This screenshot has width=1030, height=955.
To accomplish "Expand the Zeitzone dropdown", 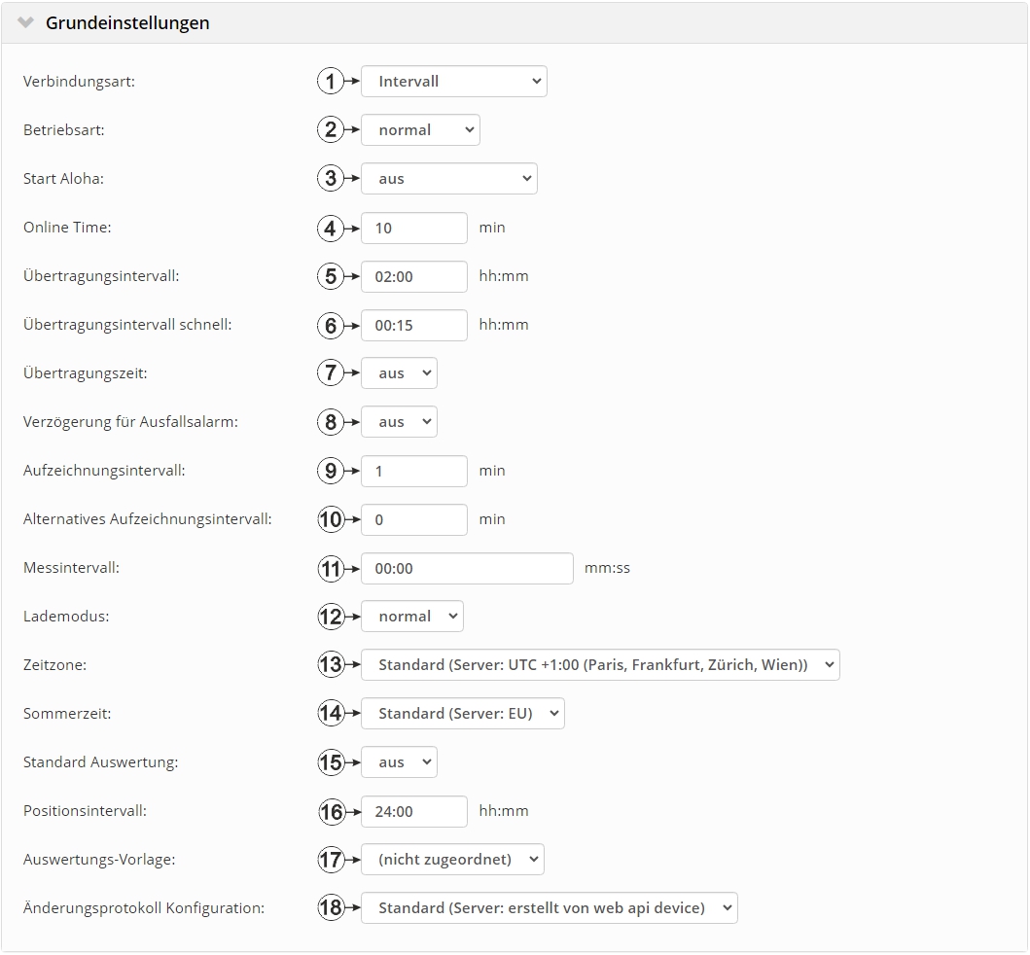I will (x=600, y=665).
